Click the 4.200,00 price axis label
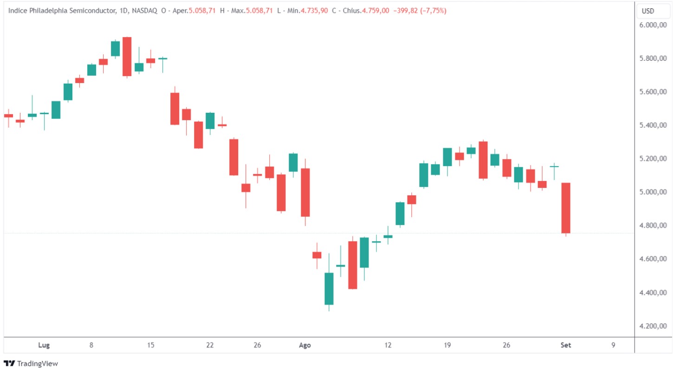 pos(652,326)
